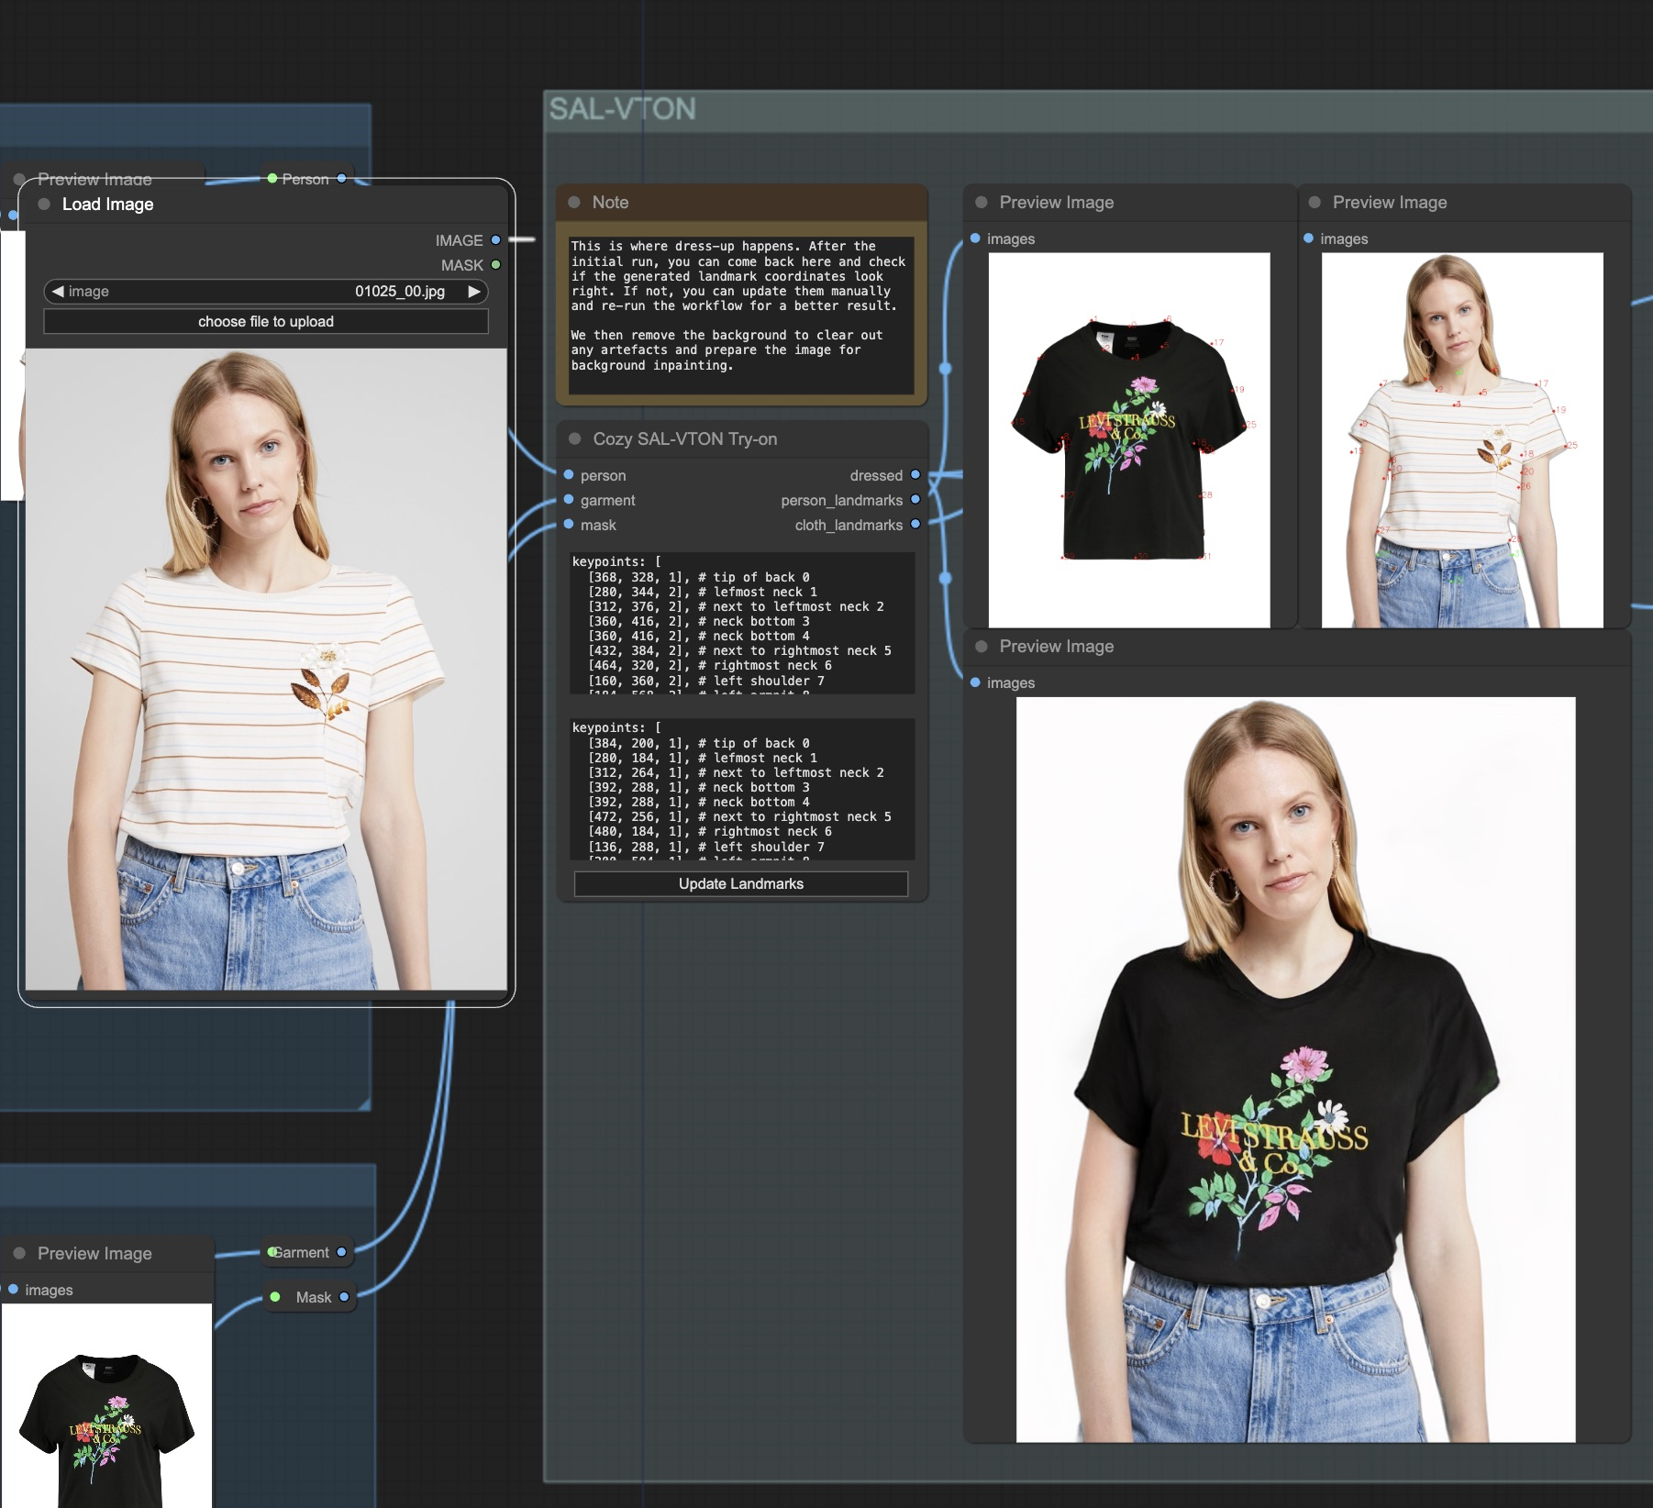
Task: Collapse the bottom-left Preview Image node
Action: pos(19,1253)
